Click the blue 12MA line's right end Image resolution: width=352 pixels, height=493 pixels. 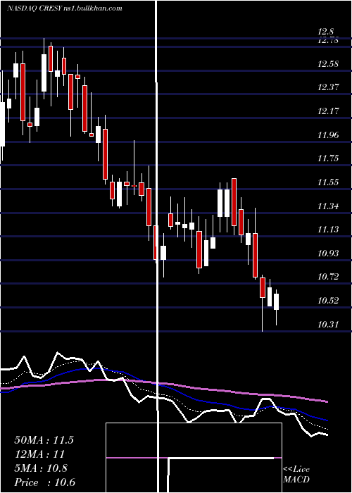(327, 420)
